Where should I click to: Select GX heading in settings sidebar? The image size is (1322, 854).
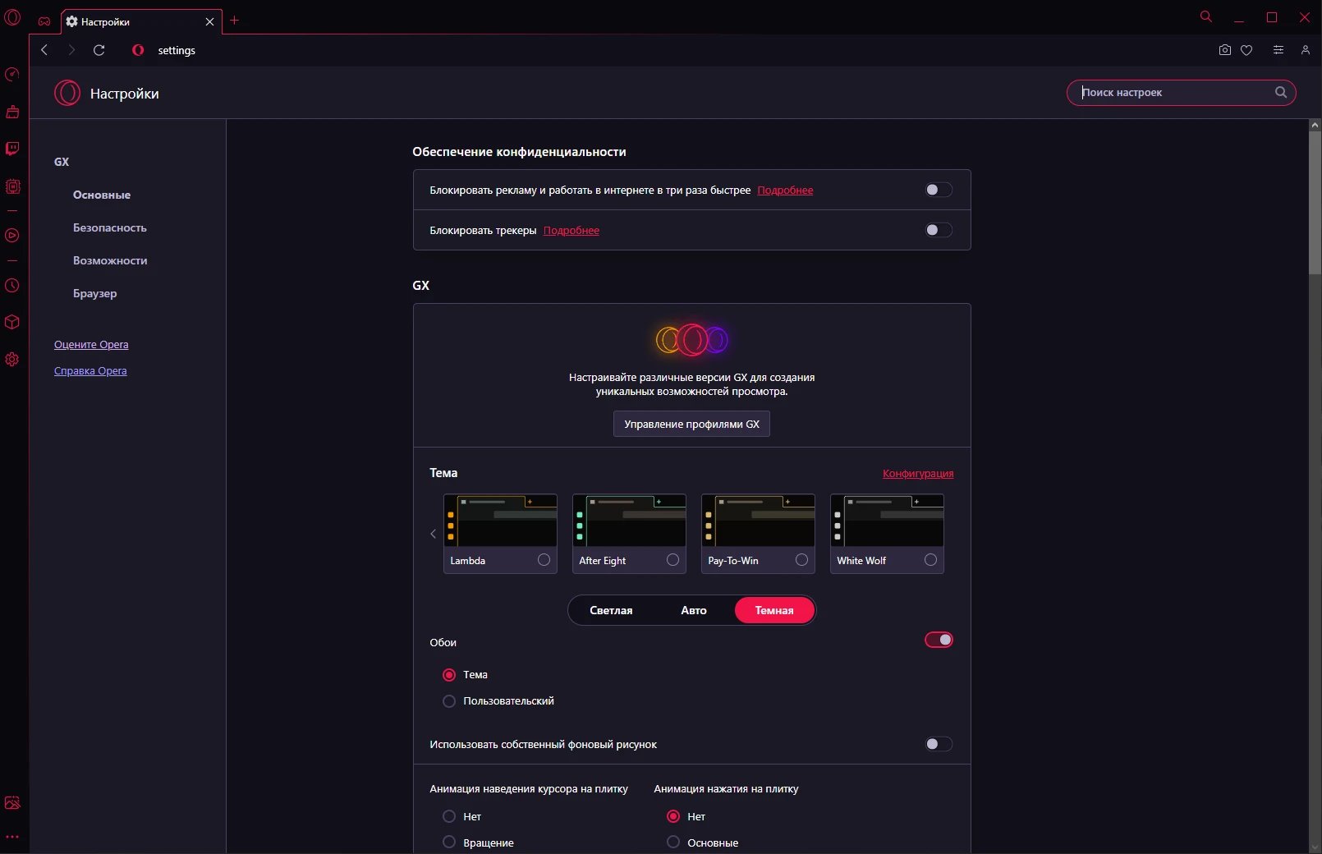(62, 162)
